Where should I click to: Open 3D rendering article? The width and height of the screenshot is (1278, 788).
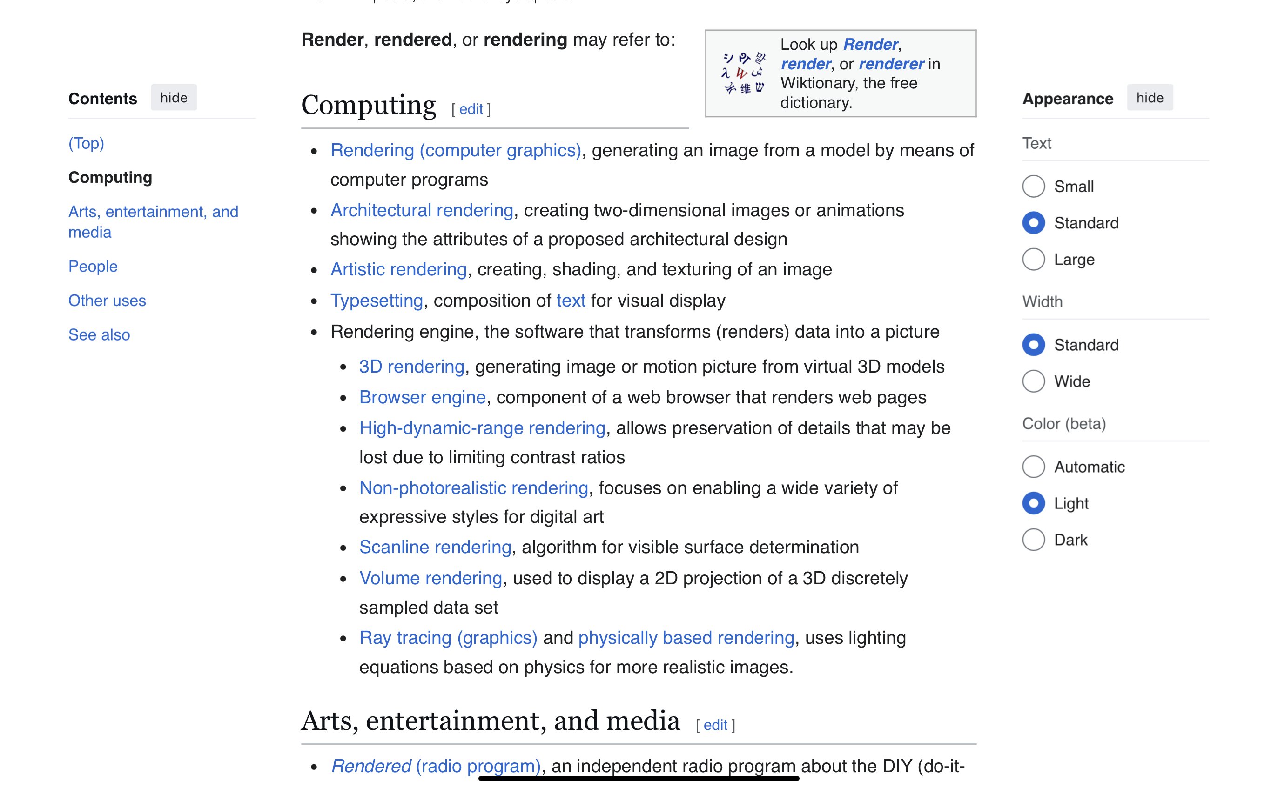pyautogui.click(x=412, y=367)
